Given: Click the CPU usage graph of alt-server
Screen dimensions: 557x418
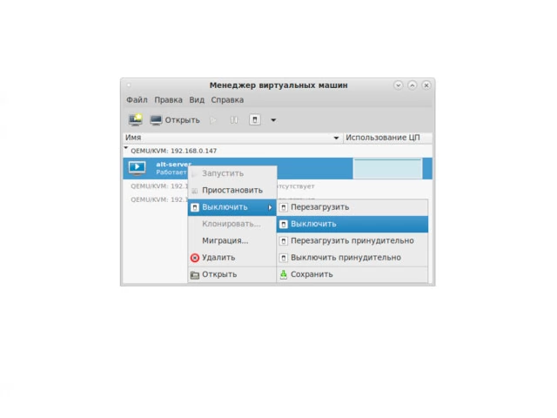Looking at the screenshot, I should pos(387,168).
